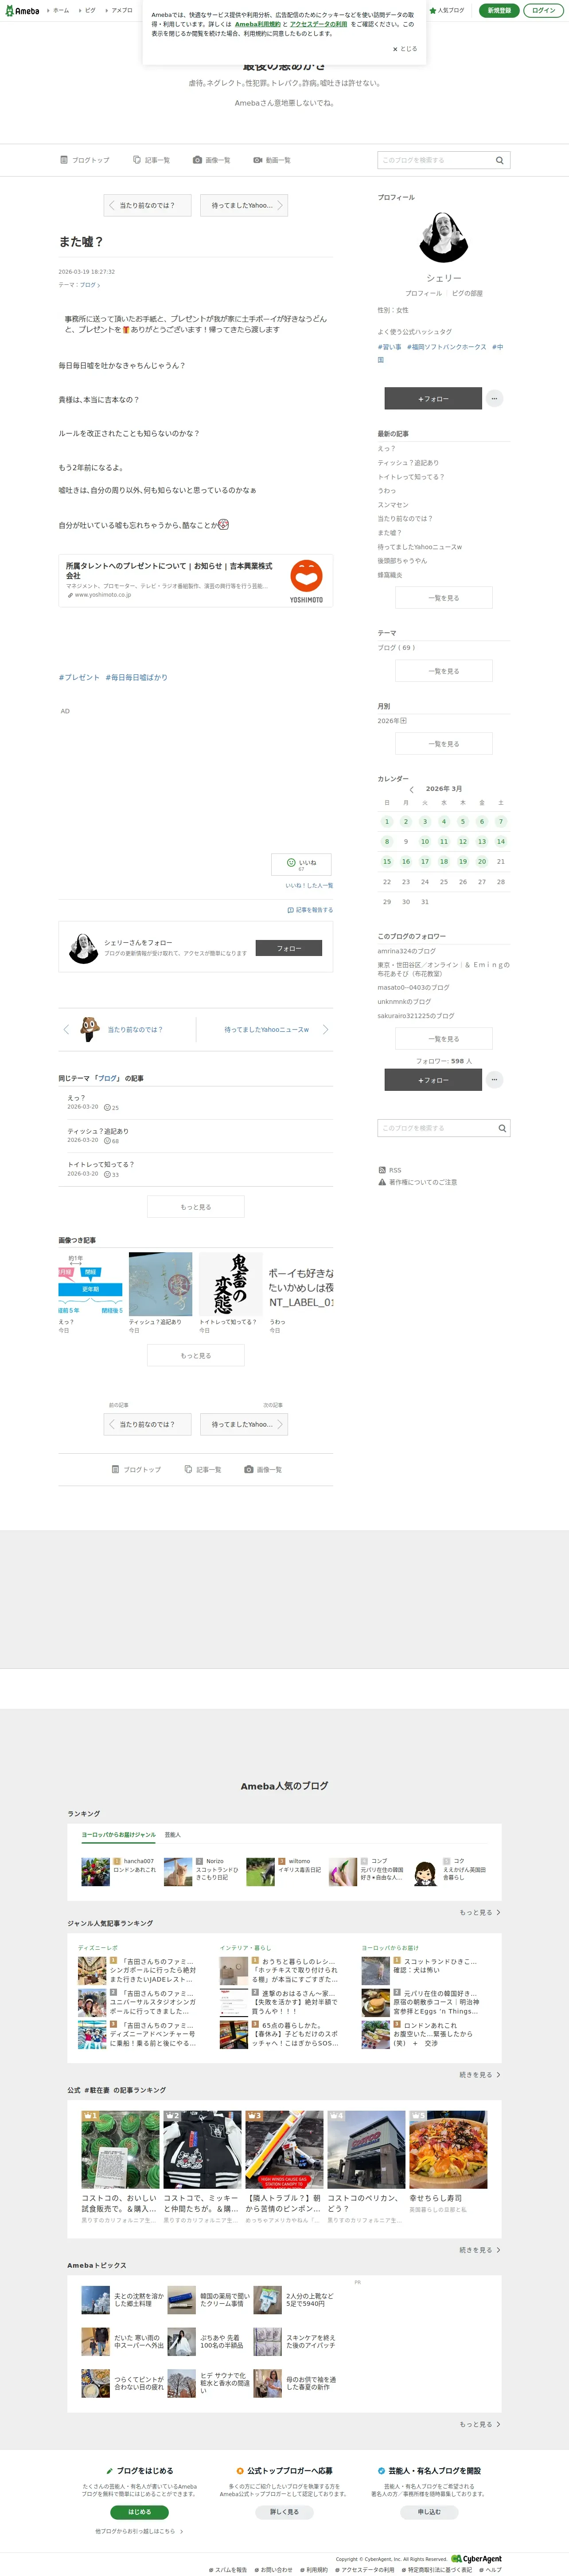Click the Ameba logo in the header
The image size is (569, 2576).
coord(22,10)
